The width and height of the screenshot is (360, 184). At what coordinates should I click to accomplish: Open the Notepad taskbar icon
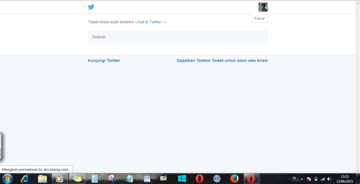129,179
